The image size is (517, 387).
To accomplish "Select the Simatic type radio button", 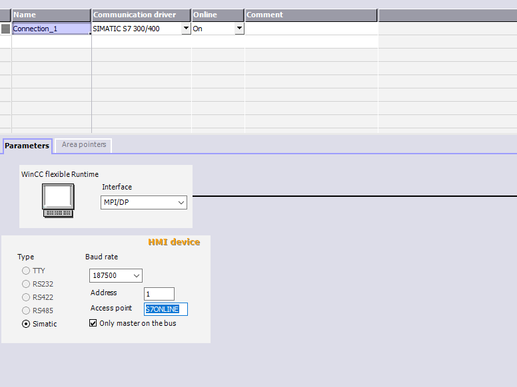I will (x=26, y=324).
